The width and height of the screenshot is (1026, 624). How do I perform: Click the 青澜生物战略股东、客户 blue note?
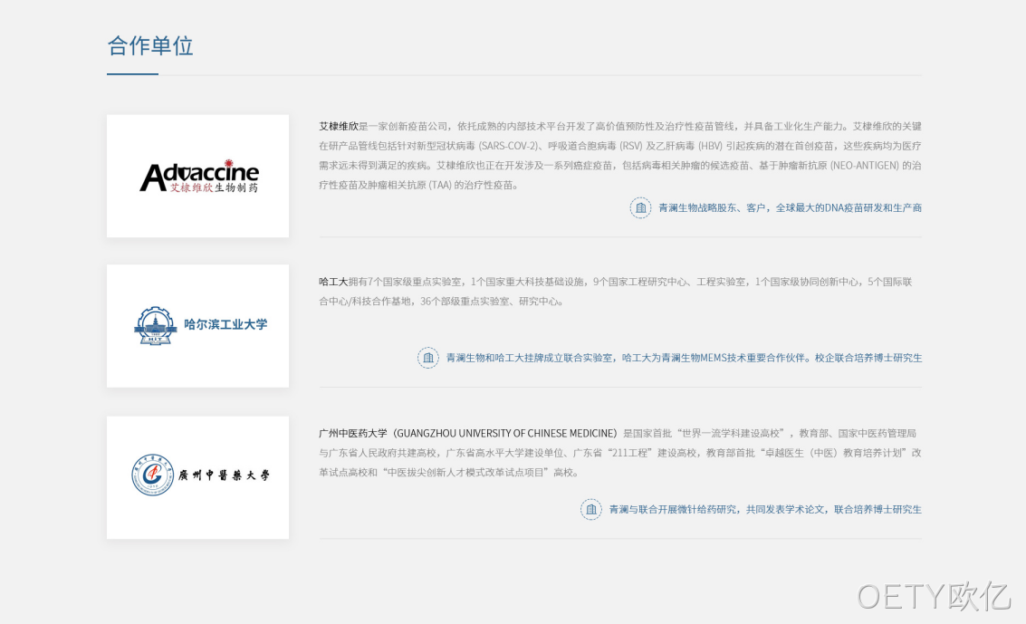[790, 208]
